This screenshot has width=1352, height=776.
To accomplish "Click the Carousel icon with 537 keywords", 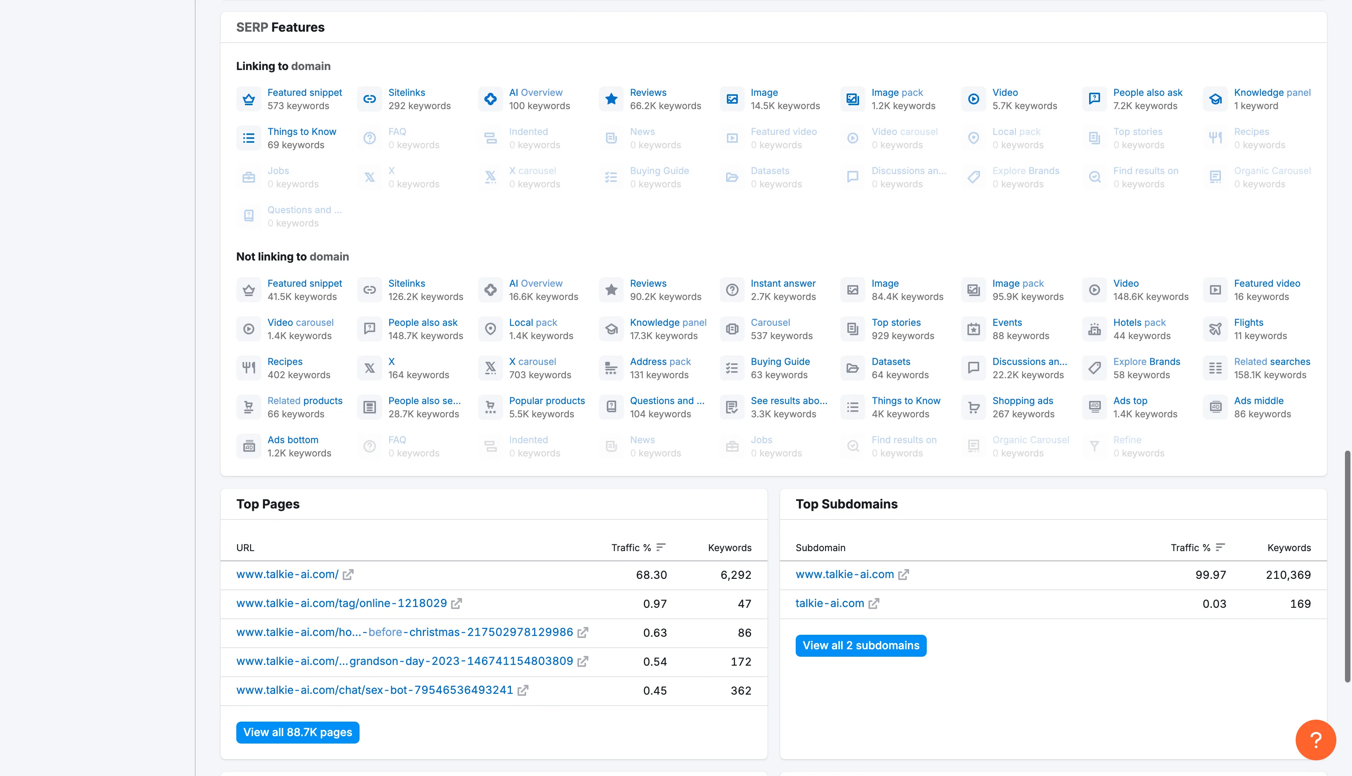I will [x=732, y=329].
